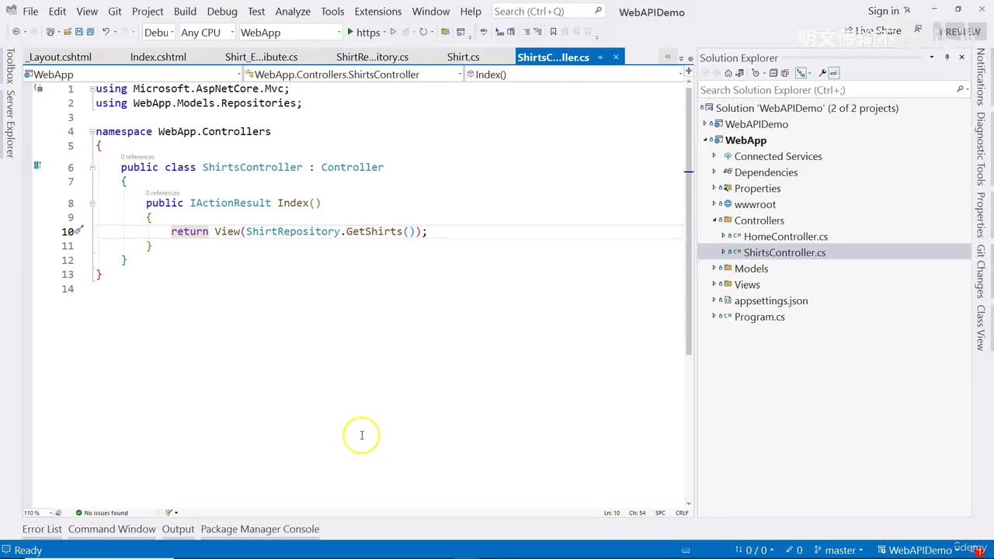Screen dimensions: 994x559
Task: Click Collapse All in Solution Explorer
Action: click(773, 73)
